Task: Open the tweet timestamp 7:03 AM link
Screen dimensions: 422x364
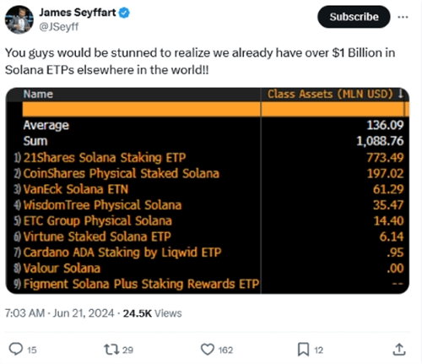Action: point(24,313)
